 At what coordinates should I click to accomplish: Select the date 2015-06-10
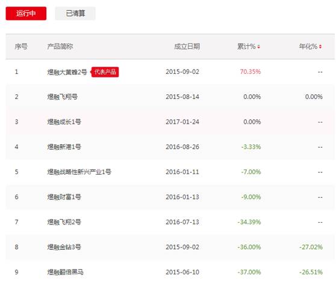182,272
